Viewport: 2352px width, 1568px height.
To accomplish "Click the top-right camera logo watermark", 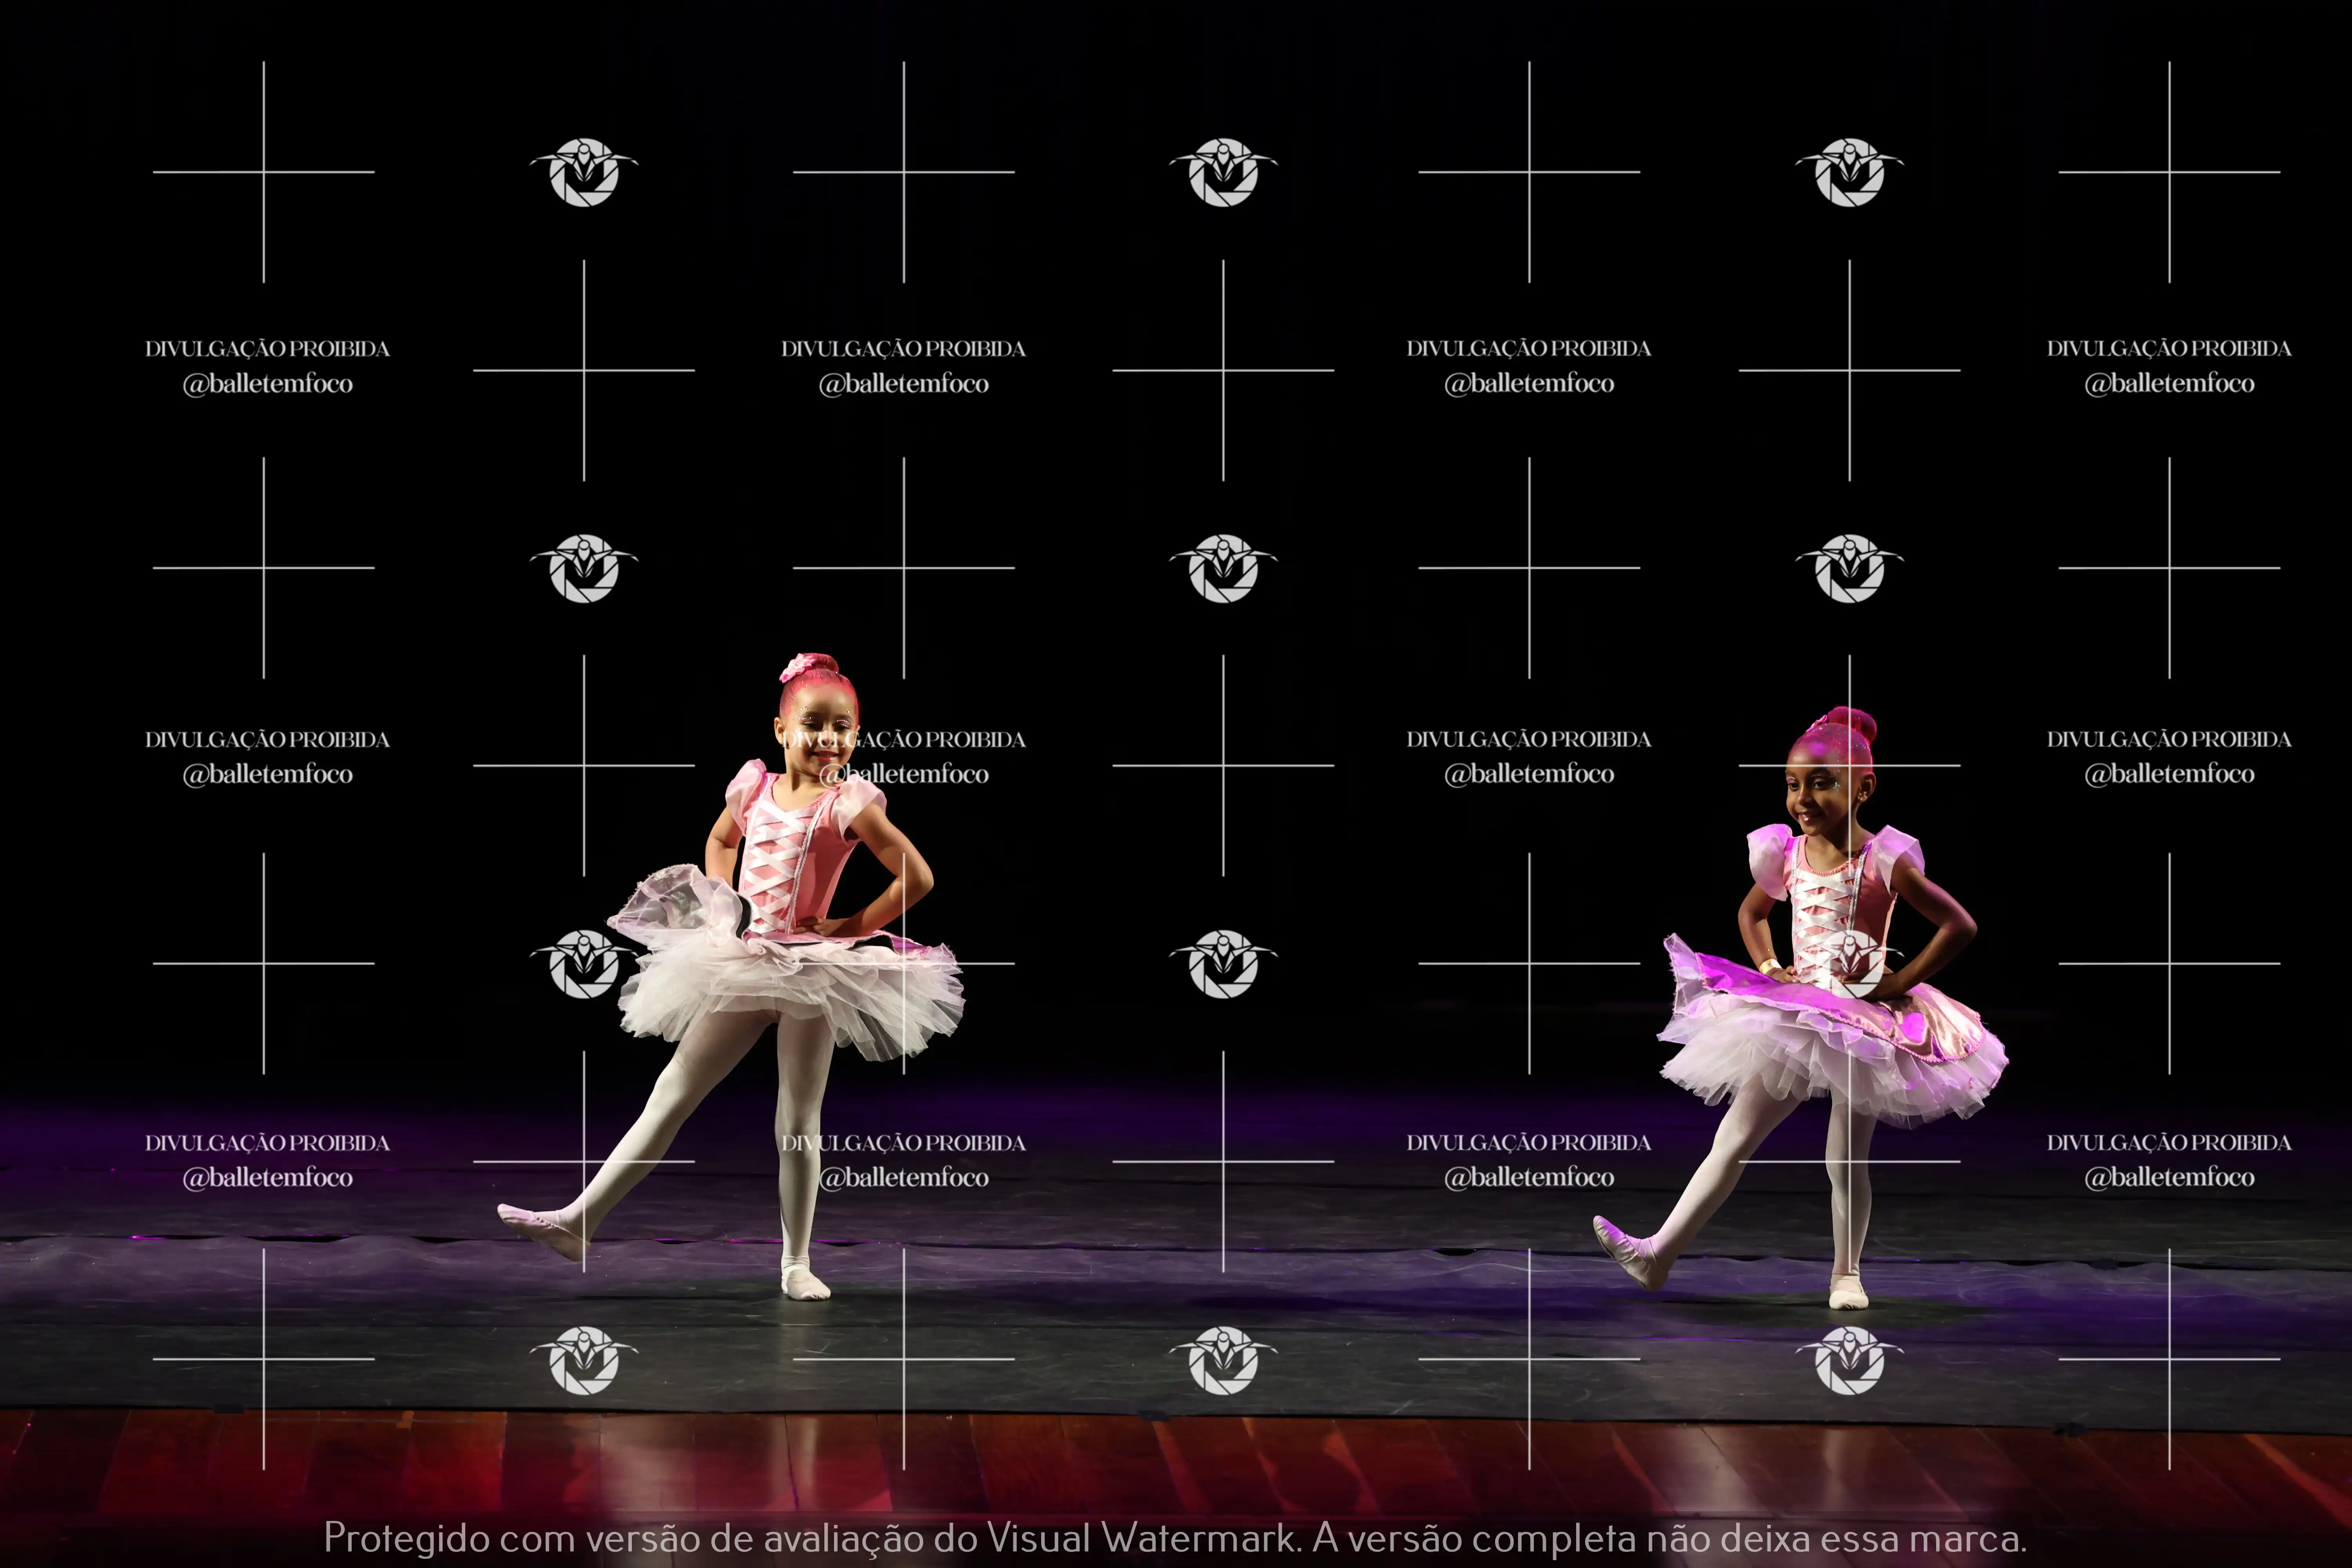I will [x=1849, y=172].
